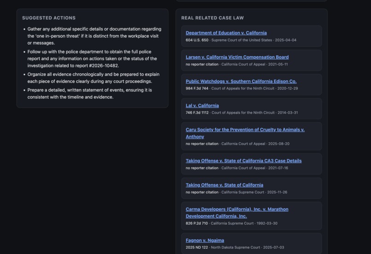Screen dimensions: 371x254
Task: Click 'Court of Appeals for the Ninth Circuit · 2014-03-31'
Action: 255,113
